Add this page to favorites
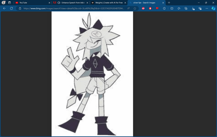Image resolution: width=217 pixels, height=137 pixels. [x=135, y=8]
